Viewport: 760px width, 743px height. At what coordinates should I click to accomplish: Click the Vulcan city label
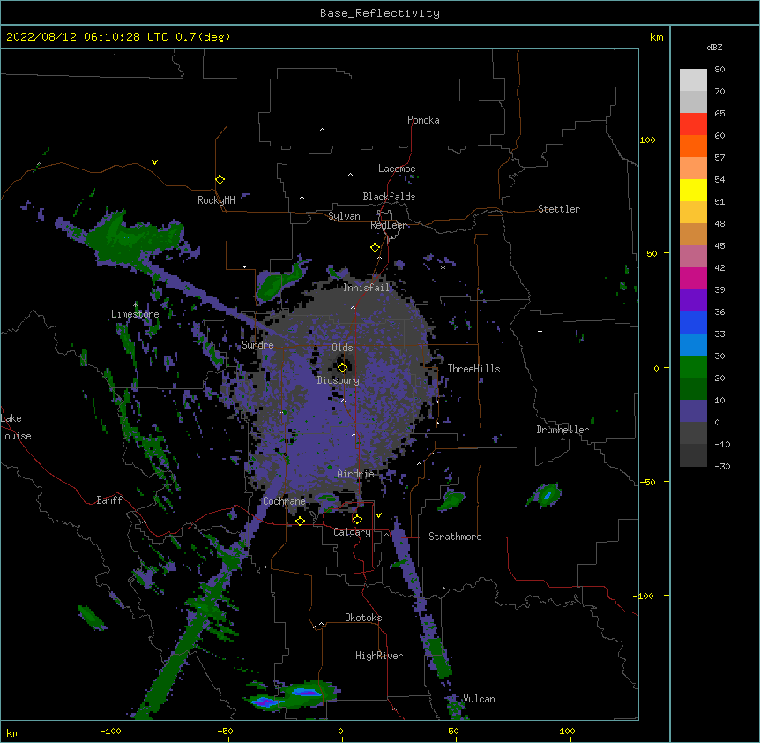point(479,699)
